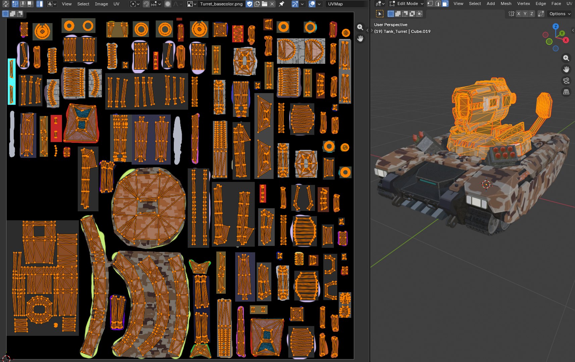The width and height of the screenshot is (575, 362).
Task: Click the hand pan icon in UV editor
Action: [x=360, y=39]
